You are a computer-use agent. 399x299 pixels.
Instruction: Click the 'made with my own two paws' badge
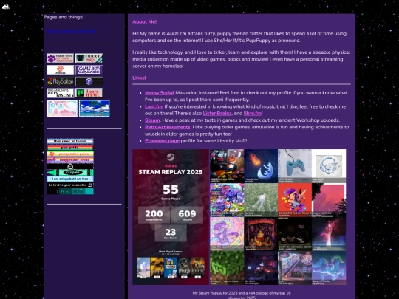click(61, 58)
